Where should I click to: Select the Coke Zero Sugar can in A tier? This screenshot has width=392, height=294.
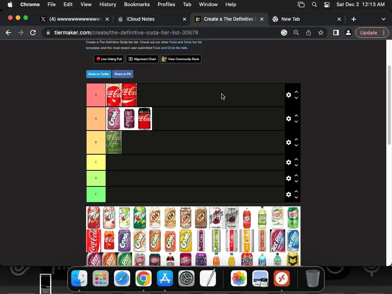coord(144,119)
